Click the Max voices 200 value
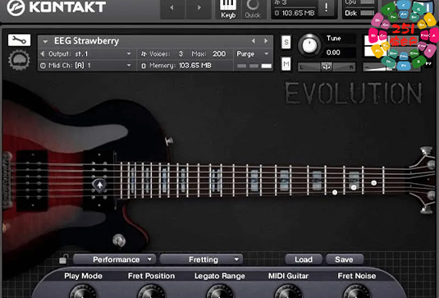 219,54
